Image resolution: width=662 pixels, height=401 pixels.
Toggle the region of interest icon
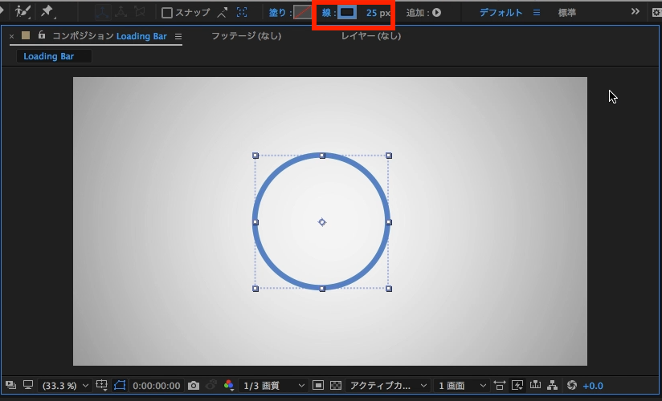(x=318, y=385)
